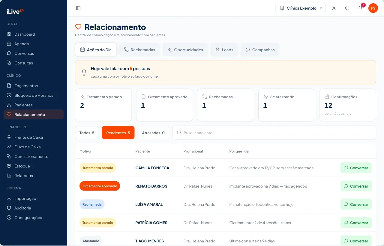Select Relacionamento in the sidebar
Screen dimensions: 384x246
click(x=34, y=114)
